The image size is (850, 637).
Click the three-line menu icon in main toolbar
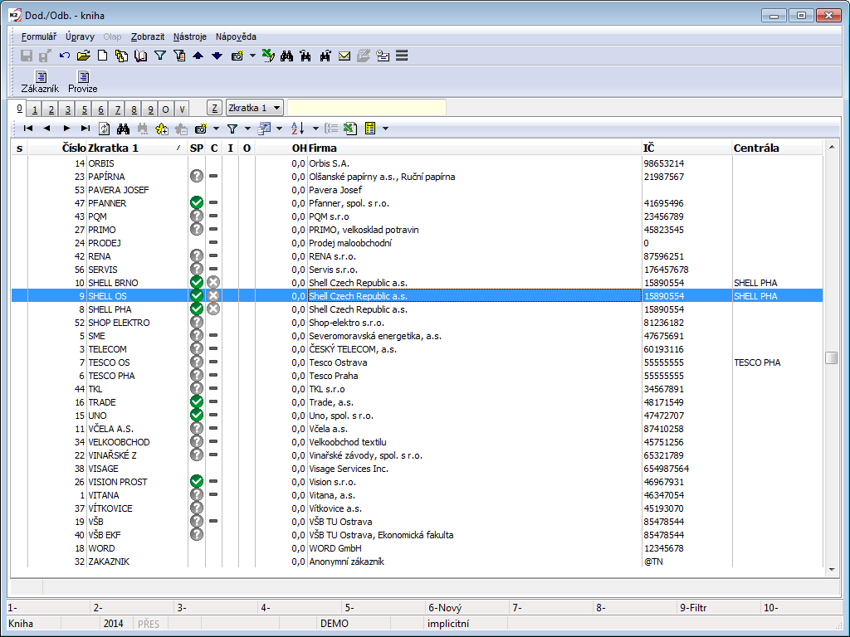(402, 56)
